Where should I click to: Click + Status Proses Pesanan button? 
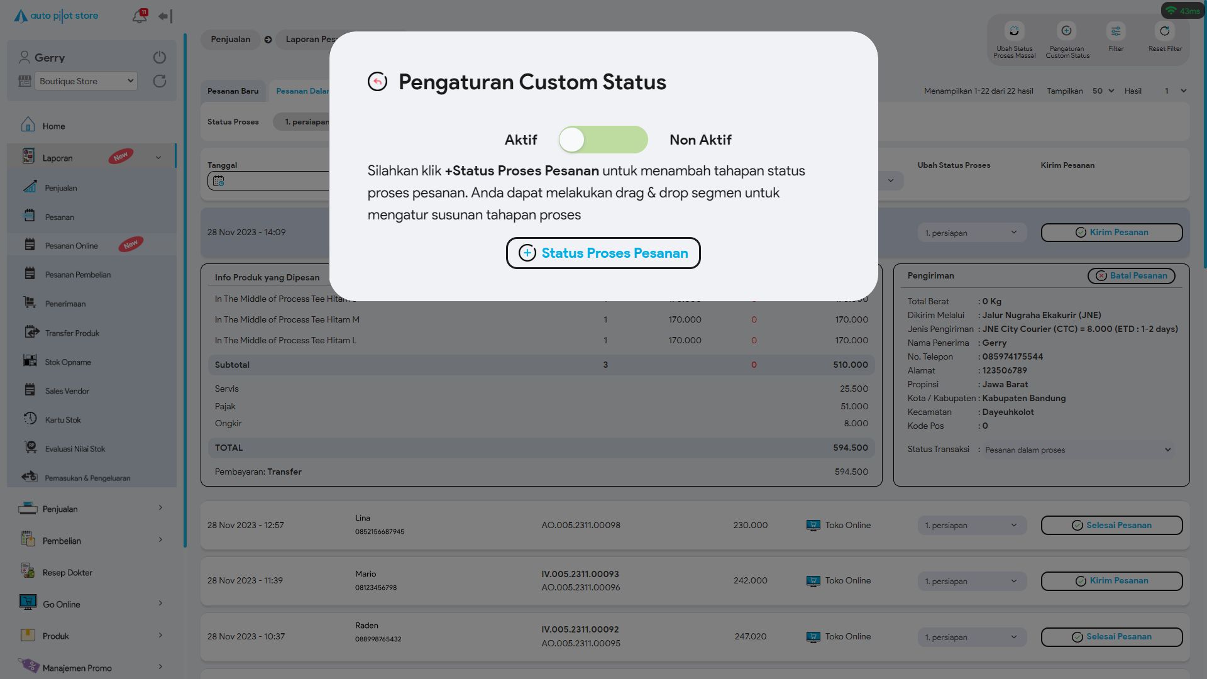pyautogui.click(x=603, y=253)
